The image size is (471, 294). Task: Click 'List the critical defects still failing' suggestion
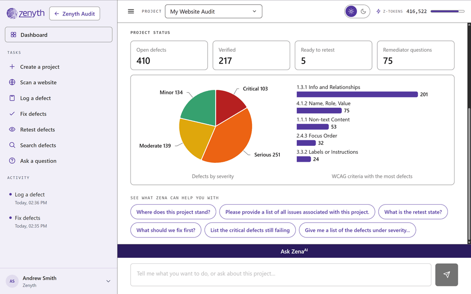(x=250, y=230)
